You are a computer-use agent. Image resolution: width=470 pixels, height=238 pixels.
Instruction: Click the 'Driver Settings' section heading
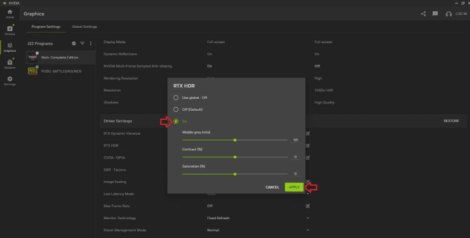coord(118,121)
